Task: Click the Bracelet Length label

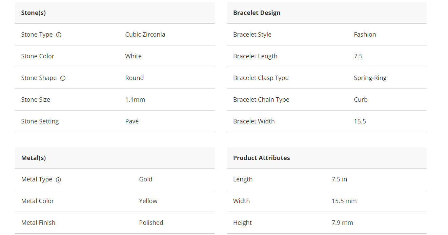Action: pyautogui.click(x=255, y=56)
